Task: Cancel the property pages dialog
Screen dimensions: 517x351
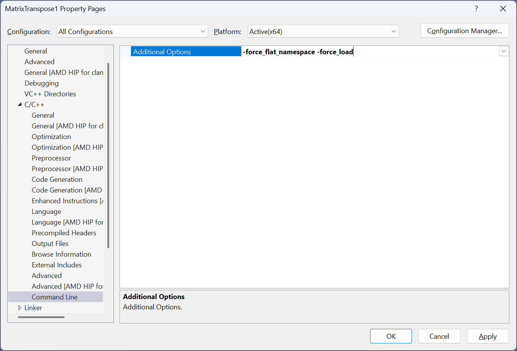Action: click(x=439, y=336)
